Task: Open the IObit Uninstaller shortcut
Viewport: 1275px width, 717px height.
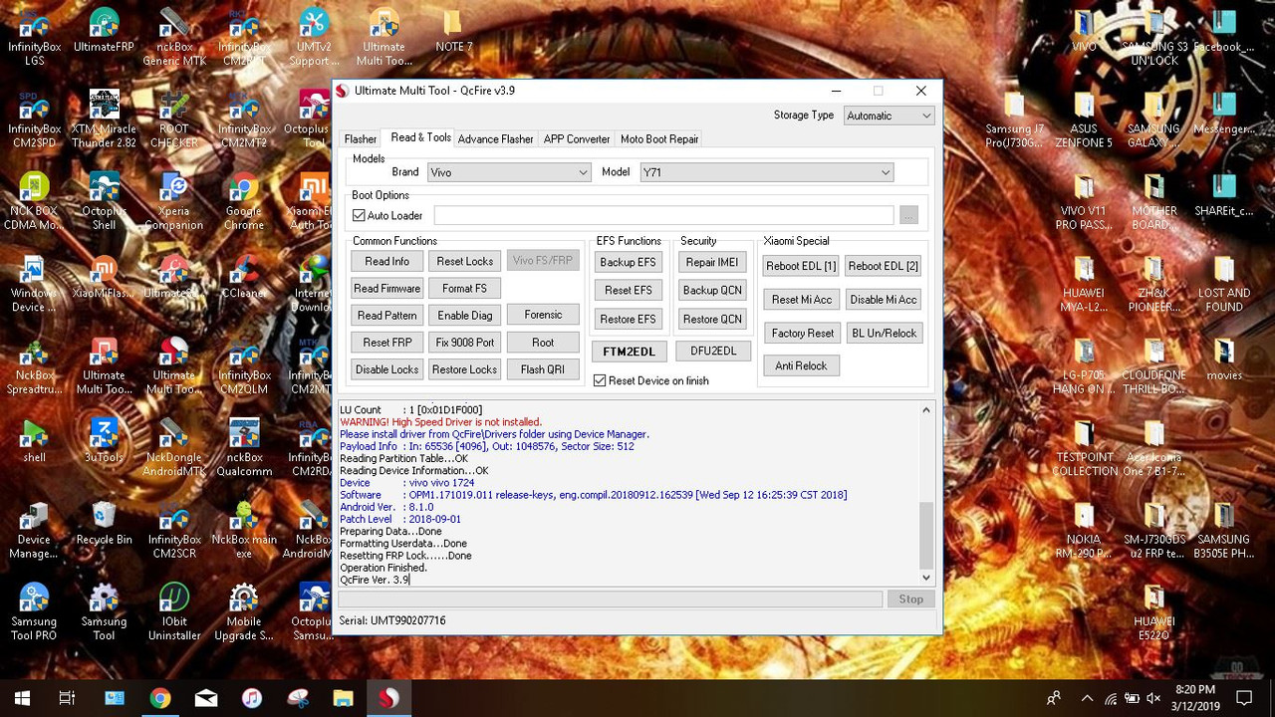Action: (174, 612)
